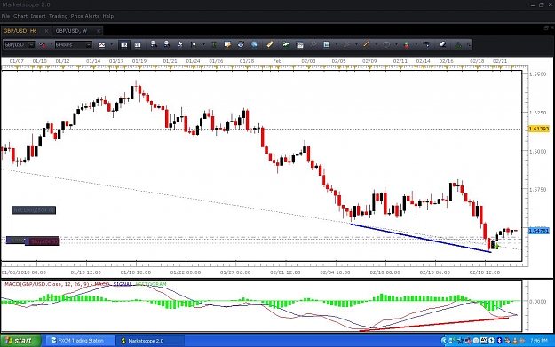Close the GBP/USD, H6 tab
Image resolution: width=555 pixels, height=347 pixels.
point(46,31)
